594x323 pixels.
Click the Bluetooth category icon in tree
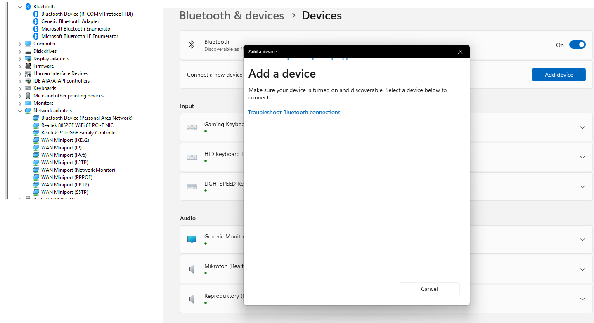pos(28,7)
